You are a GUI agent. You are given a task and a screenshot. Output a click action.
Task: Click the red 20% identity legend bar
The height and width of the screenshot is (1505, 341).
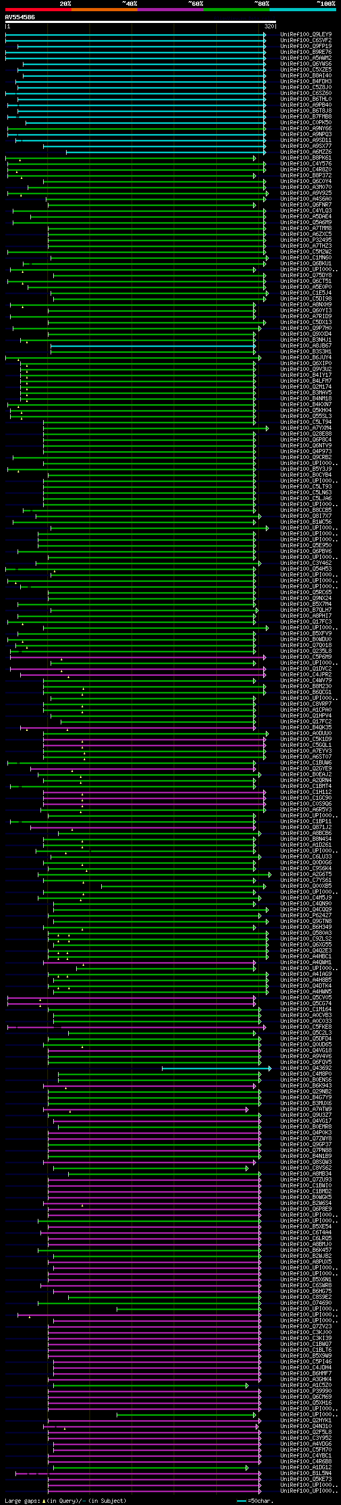(x=38, y=10)
